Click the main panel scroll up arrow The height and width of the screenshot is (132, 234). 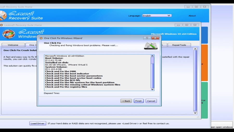click(195, 49)
